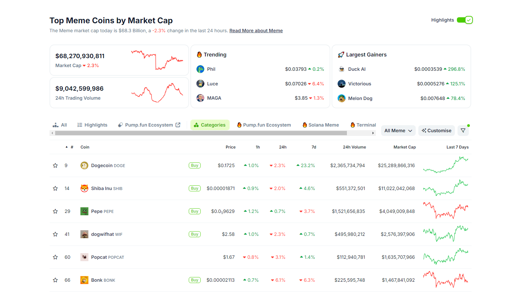Click the Buy button for Shiba Inu

pyautogui.click(x=195, y=188)
